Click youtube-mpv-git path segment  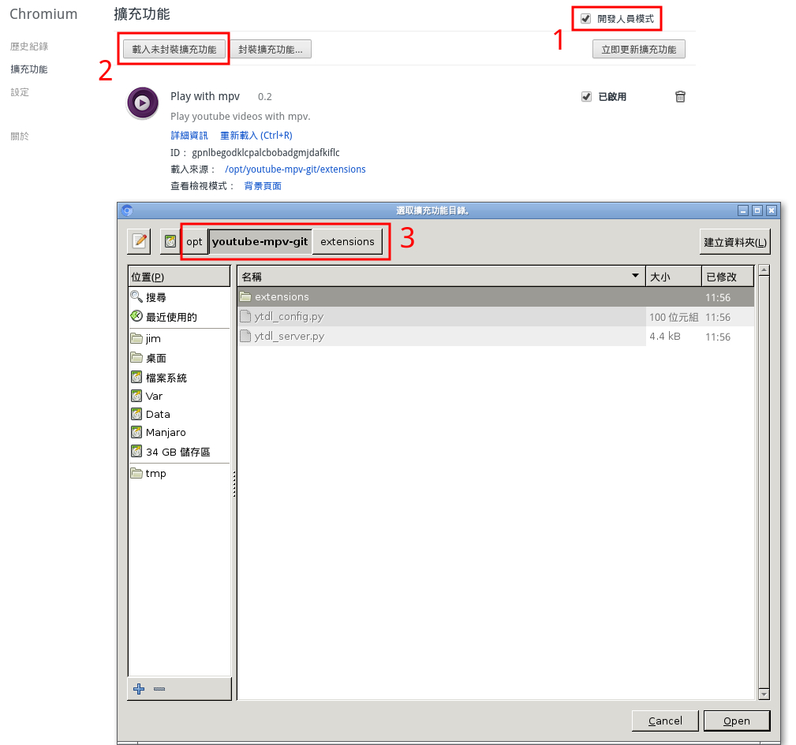260,241
